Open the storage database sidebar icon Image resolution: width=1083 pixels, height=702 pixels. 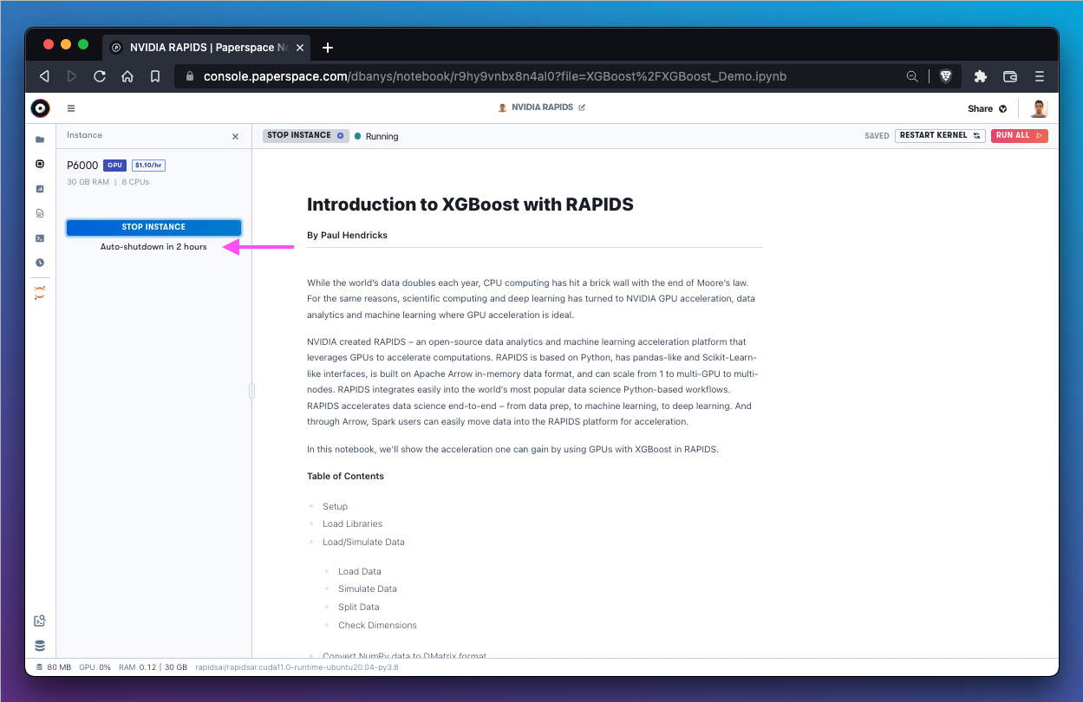(x=40, y=646)
